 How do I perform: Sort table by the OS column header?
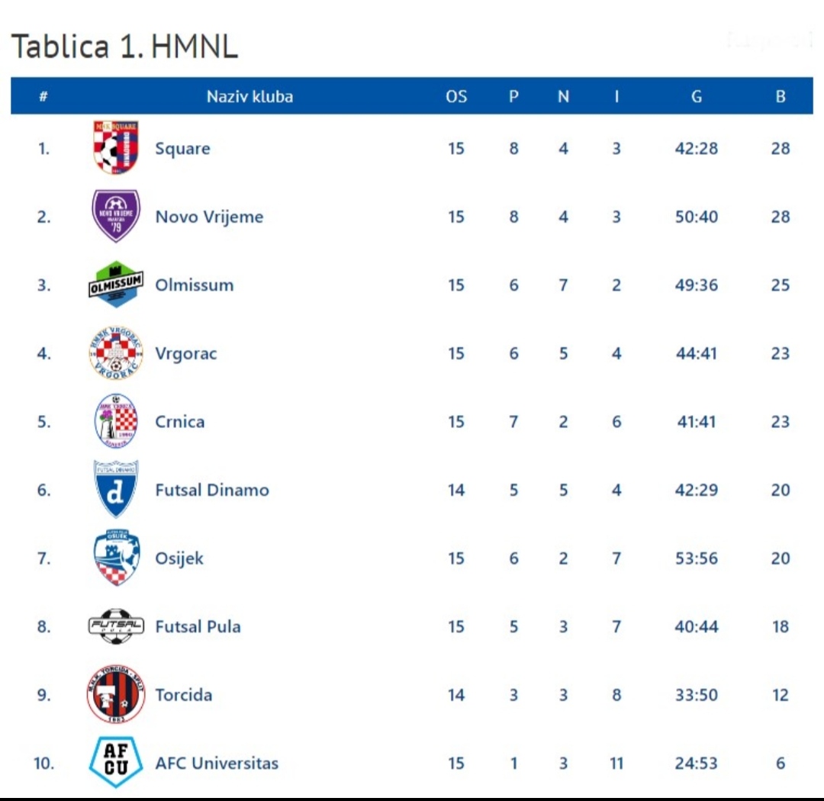click(456, 96)
